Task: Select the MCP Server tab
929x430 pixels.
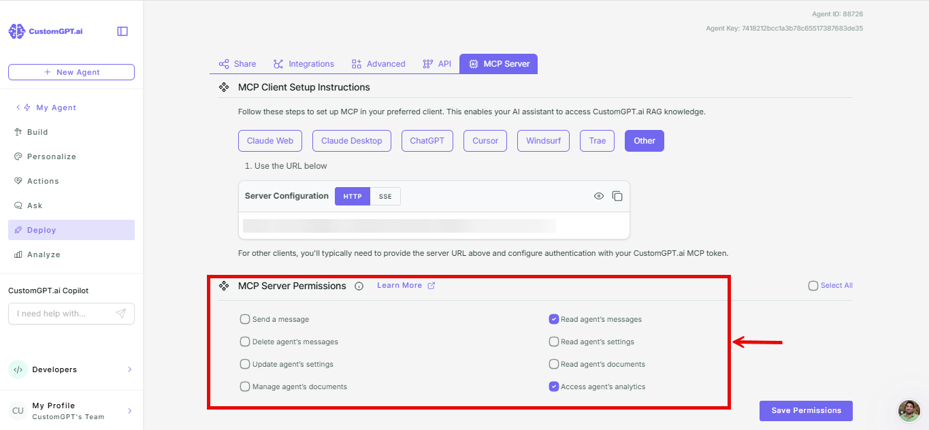Action: 499,64
